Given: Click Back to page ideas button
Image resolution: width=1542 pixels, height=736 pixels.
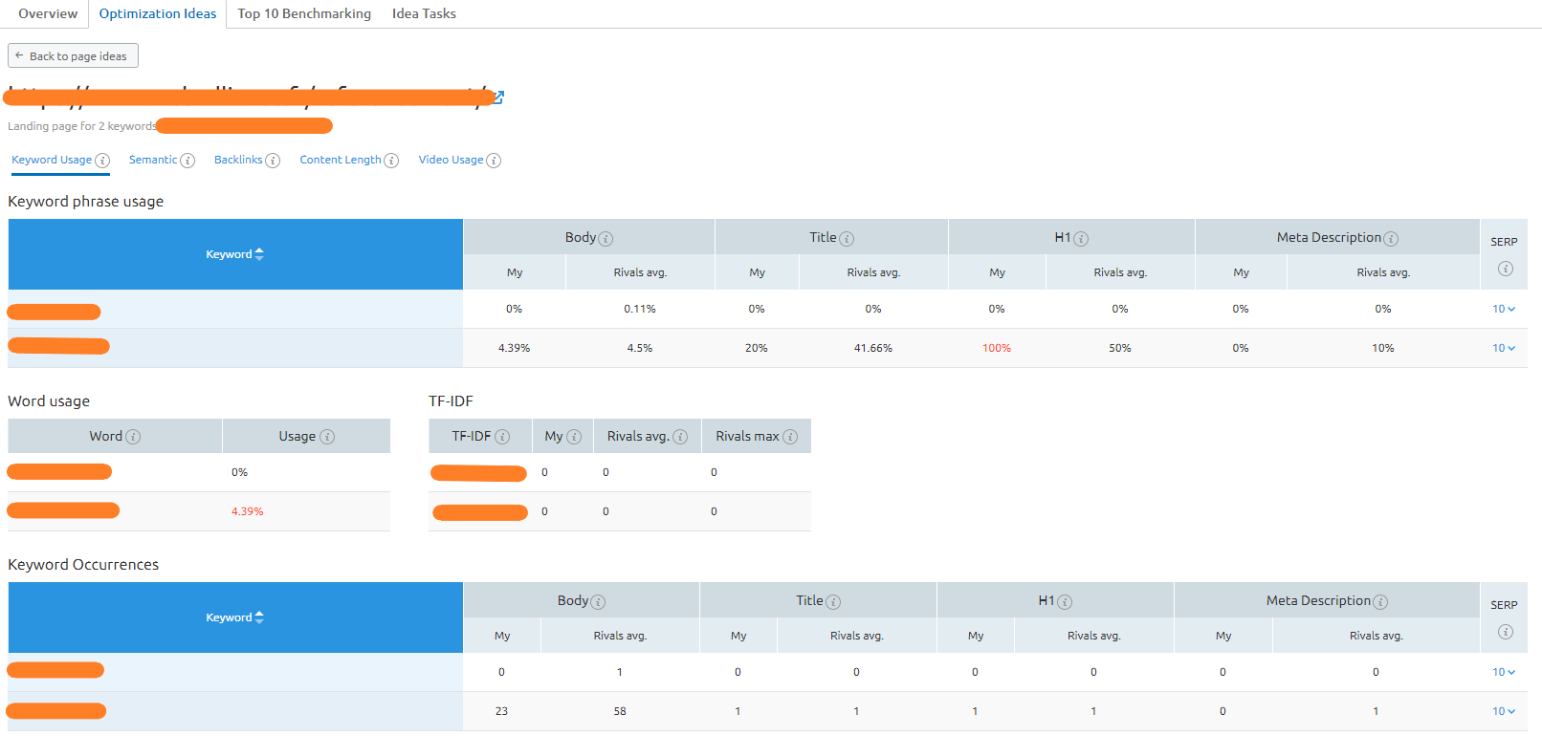Looking at the screenshot, I should tap(73, 56).
